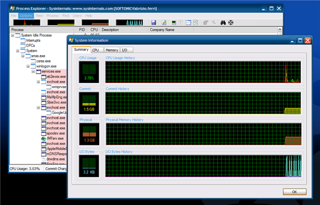Screen dimensions: 320x205
Task: Sort by the Process column header
Action: click(42, 30)
